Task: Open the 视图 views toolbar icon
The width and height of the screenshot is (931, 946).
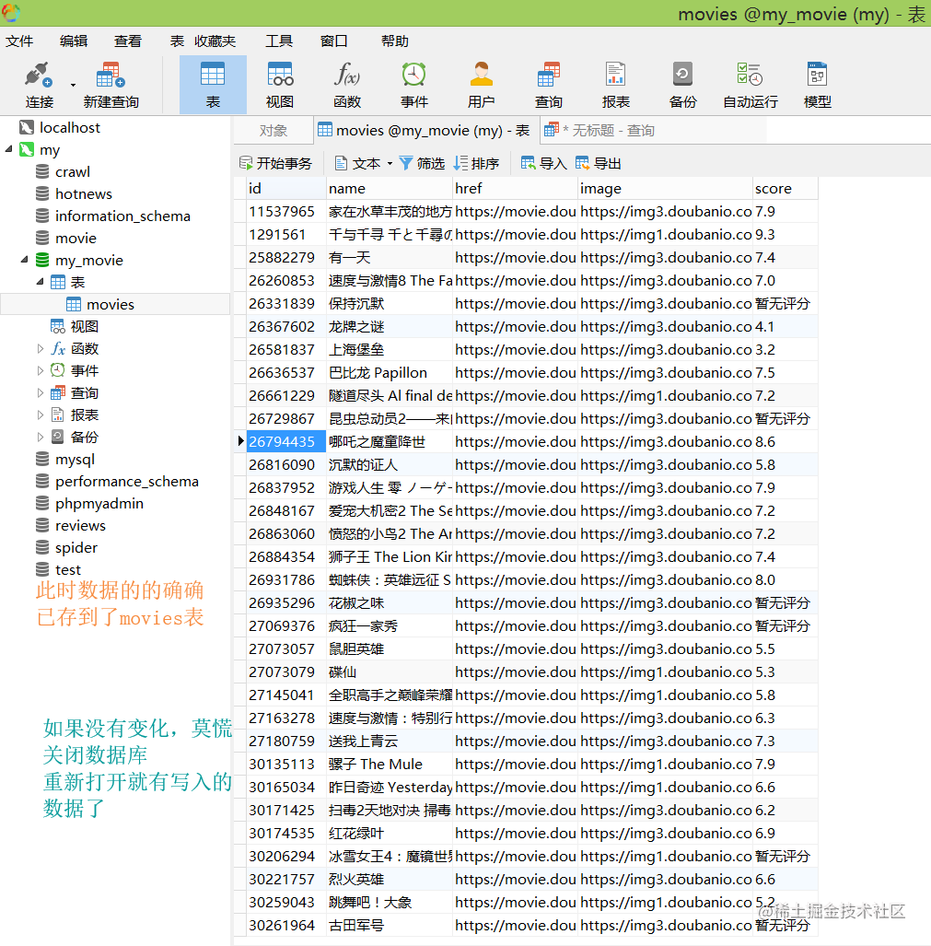Action: 280,85
